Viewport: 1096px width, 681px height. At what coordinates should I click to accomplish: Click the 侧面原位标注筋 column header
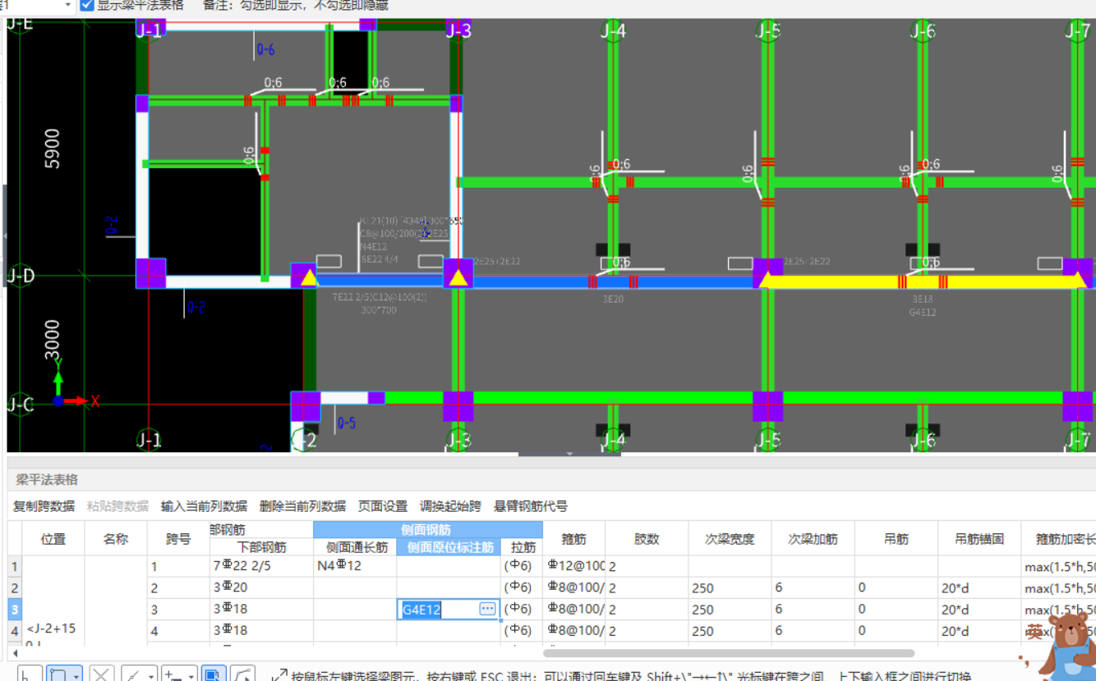[450, 547]
